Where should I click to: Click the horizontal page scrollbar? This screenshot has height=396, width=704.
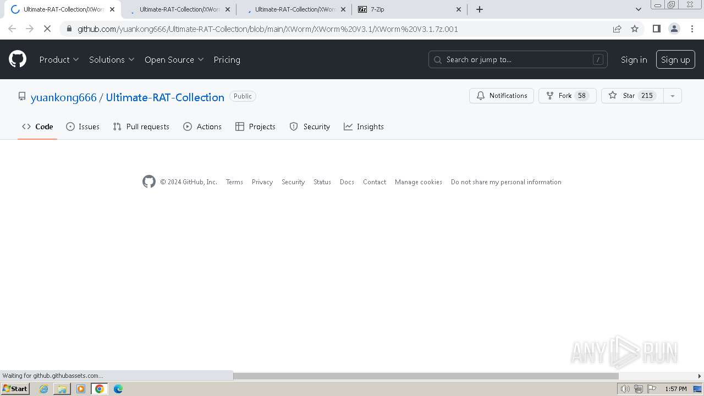(x=426, y=376)
